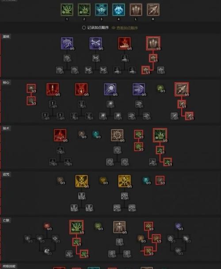
Task: Select the Bone Splinters skill in slot L
Action: (x=136, y=10)
